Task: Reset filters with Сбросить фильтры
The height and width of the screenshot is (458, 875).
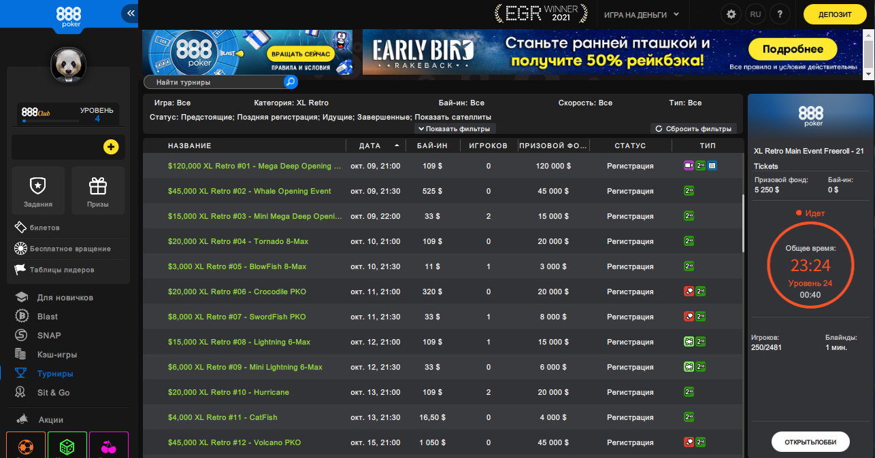Action: (694, 128)
